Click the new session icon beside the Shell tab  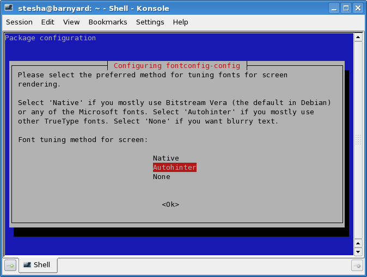(10, 266)
